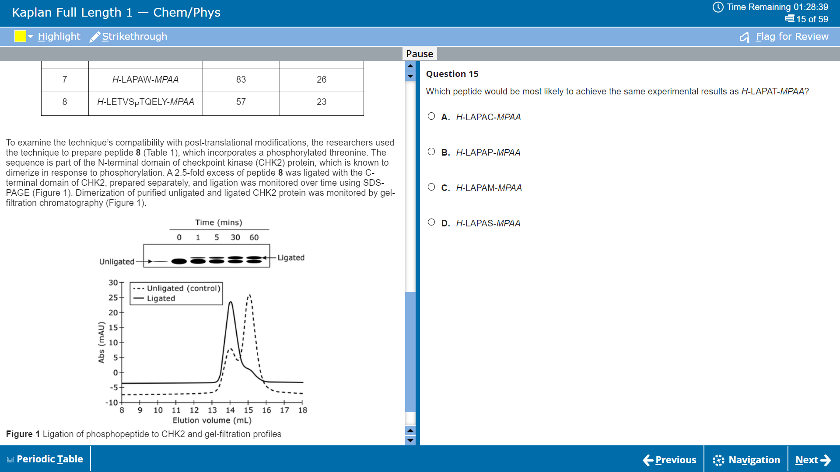
Task: Choose answer D H-LAPAS-MPAA
Action: point(431,222)
